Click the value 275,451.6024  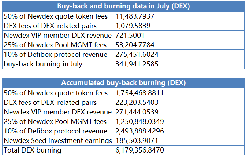pyautogui.click(x=137, y=55)
